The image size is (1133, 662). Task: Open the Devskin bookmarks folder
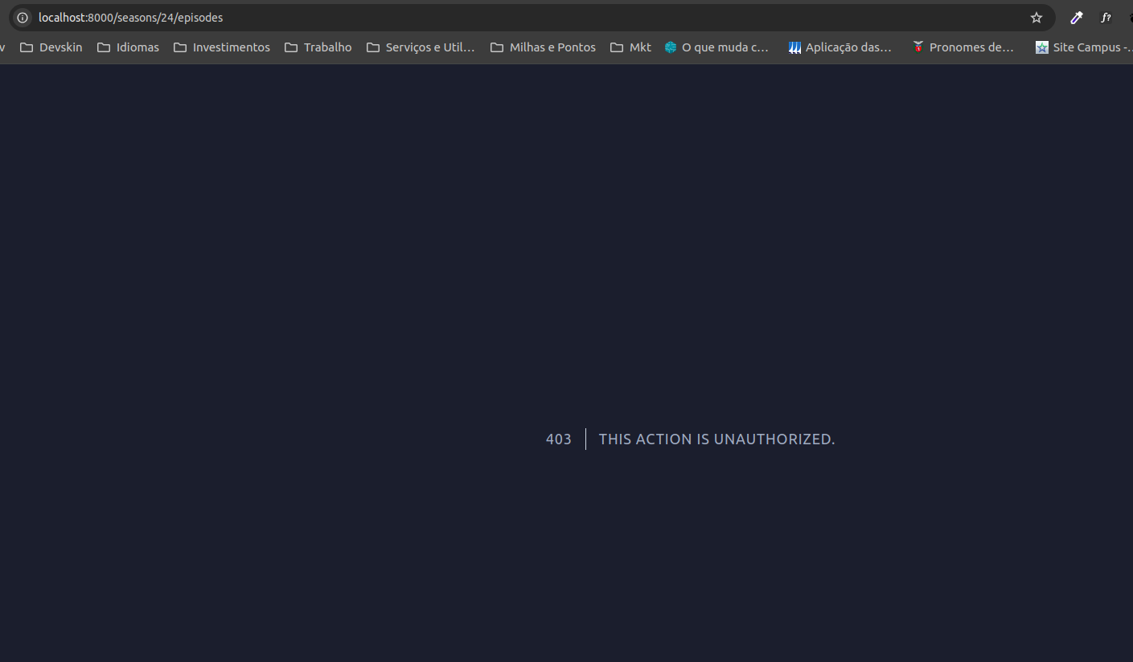tap(51, 47)
